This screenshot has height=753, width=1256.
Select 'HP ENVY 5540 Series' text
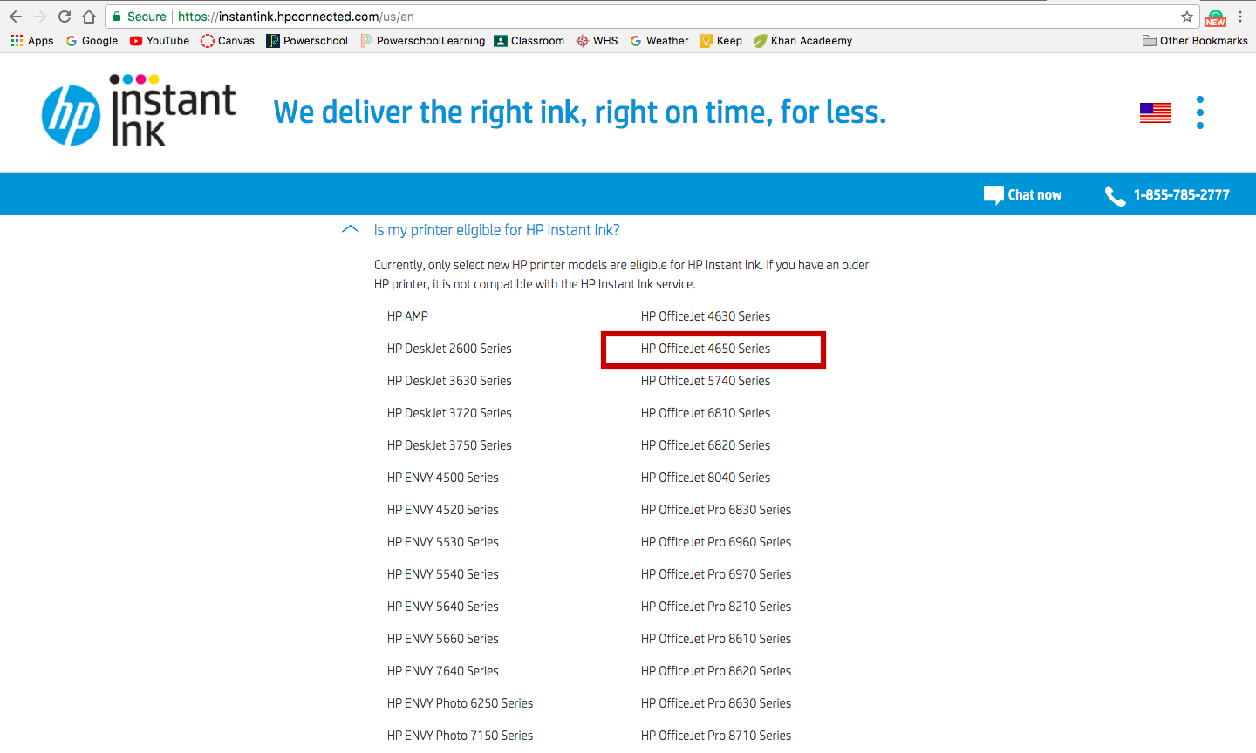(443, 574)
